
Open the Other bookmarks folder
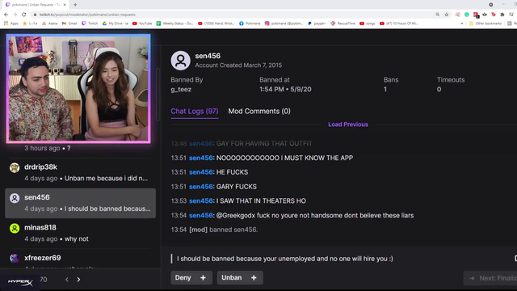[x=485, y=23]
